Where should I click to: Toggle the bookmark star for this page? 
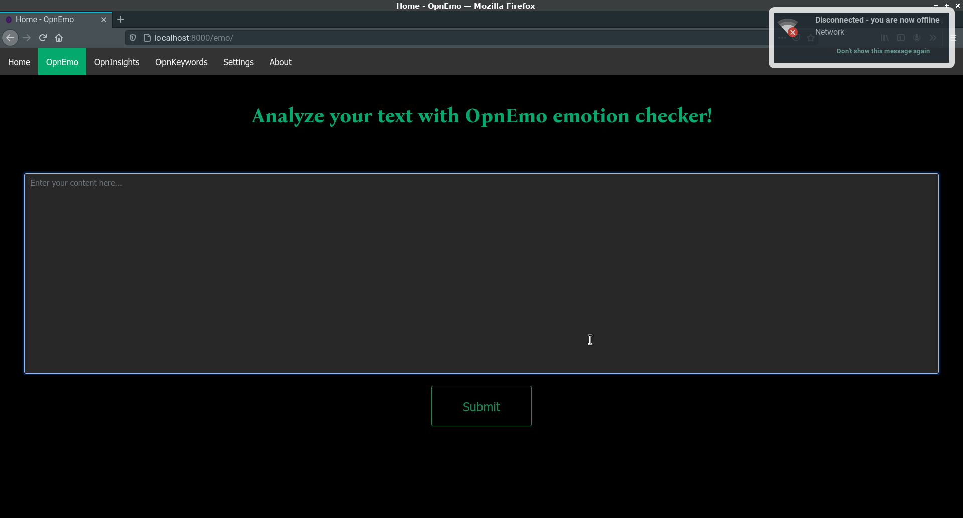coord(811,38)
